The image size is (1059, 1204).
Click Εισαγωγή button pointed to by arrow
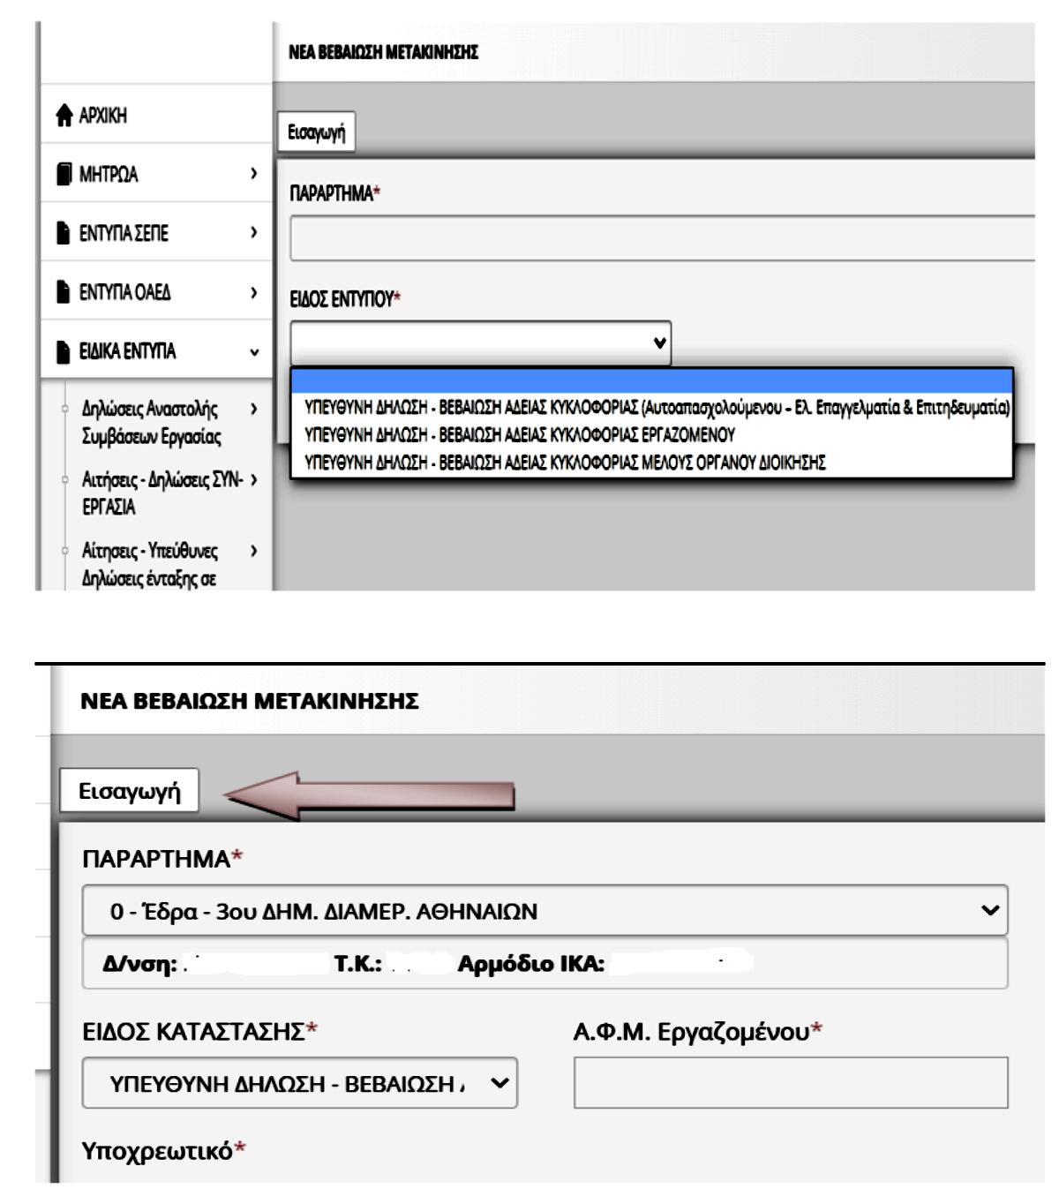[129, 791]
